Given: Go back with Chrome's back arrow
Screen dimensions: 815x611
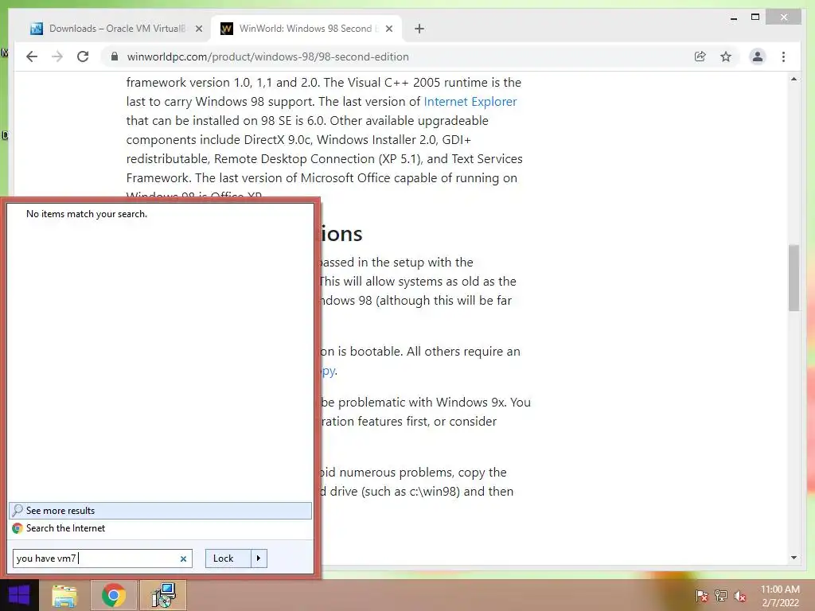Looking at the screenshot, I should pos(32,56).
